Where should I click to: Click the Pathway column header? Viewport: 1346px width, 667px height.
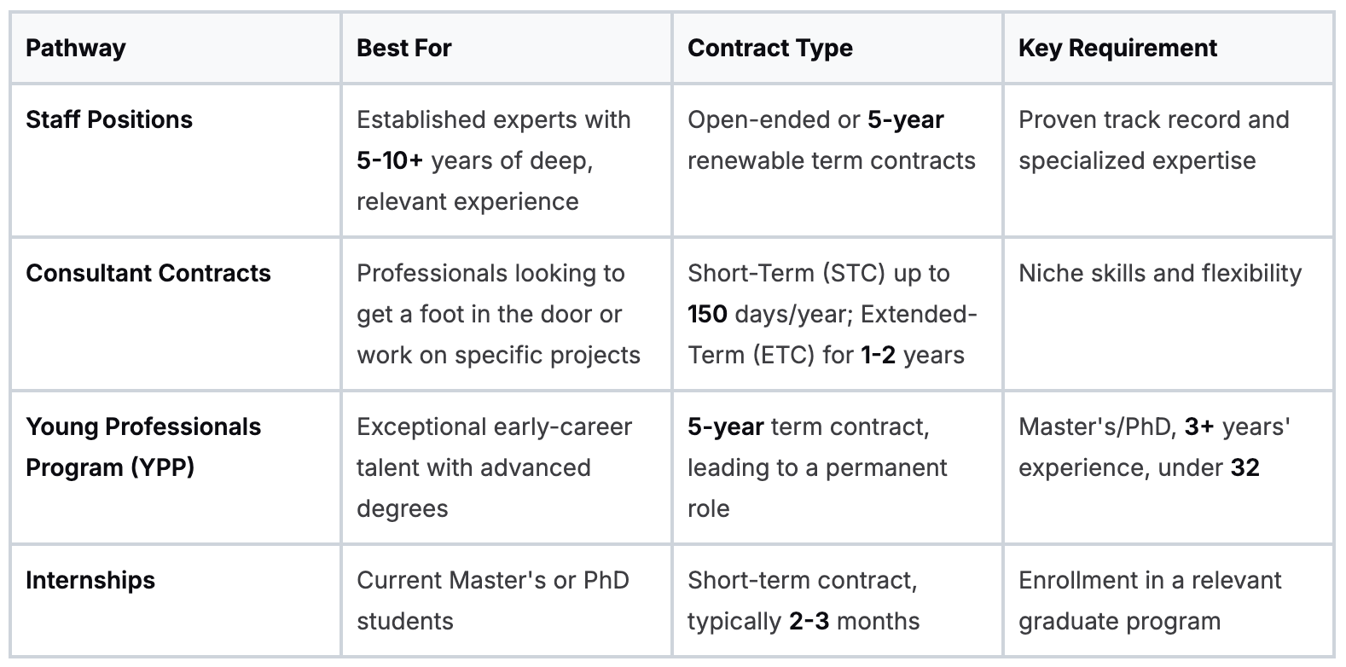[x=176, y=48]
